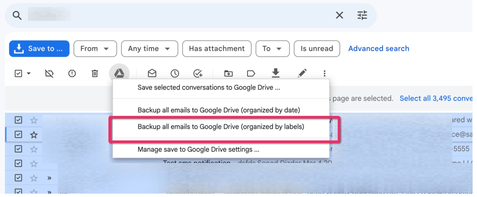The height and width of the screenshot is (197, 477).
Task: Click the Report spam icon
Action: point(72,74)
